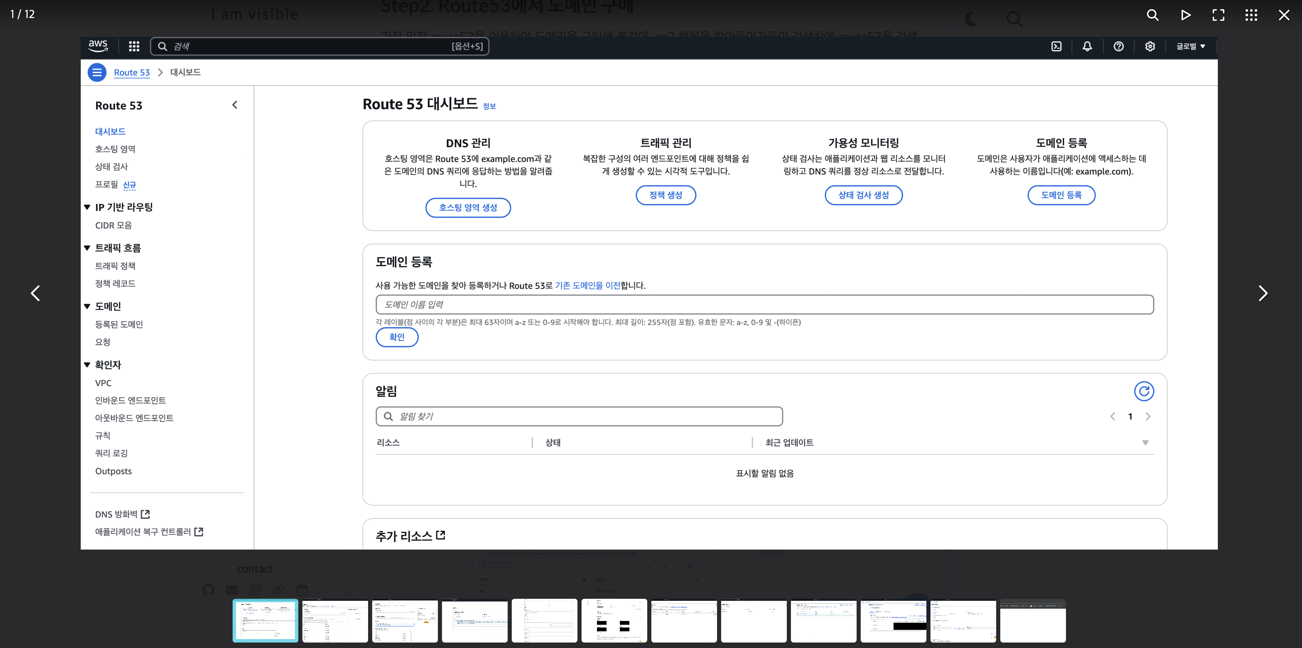Close the image lightbox
This screenshot has width=1302, height=648.
(1284, 15)
